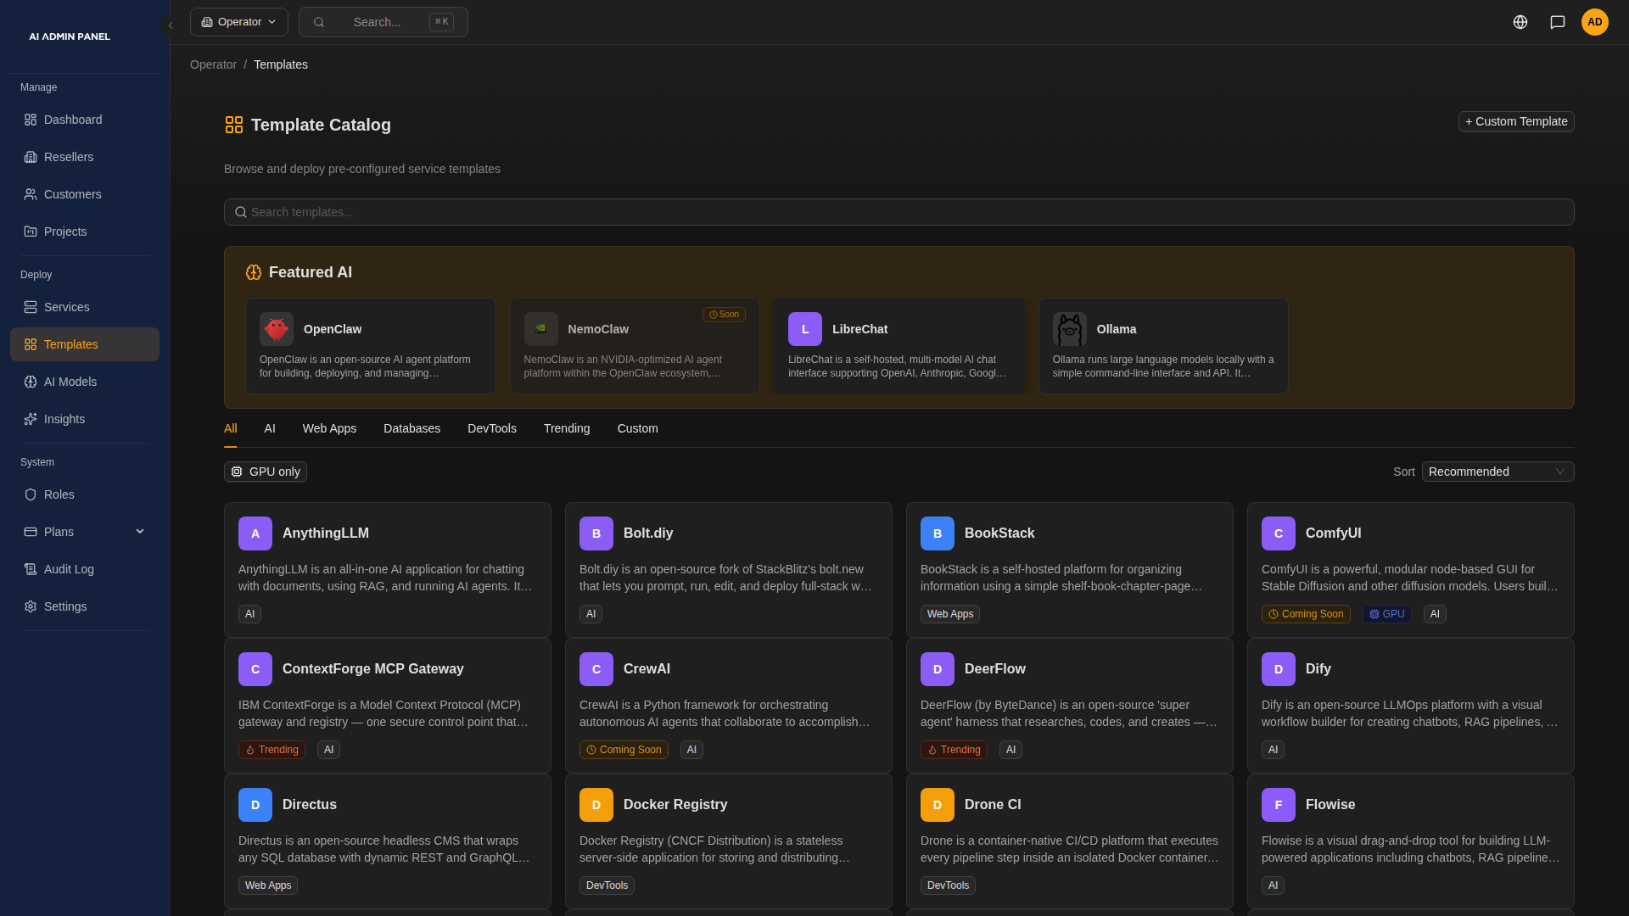1629x916 pixels.
Task: Open the AD user avatar
Action: point(1595,22)
